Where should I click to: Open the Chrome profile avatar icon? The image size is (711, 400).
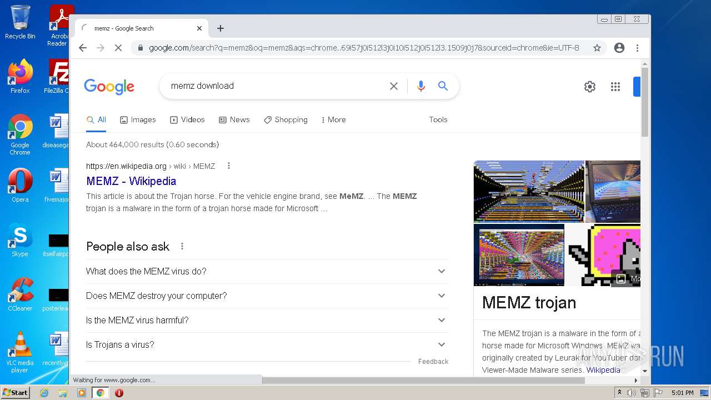(619, 48)
